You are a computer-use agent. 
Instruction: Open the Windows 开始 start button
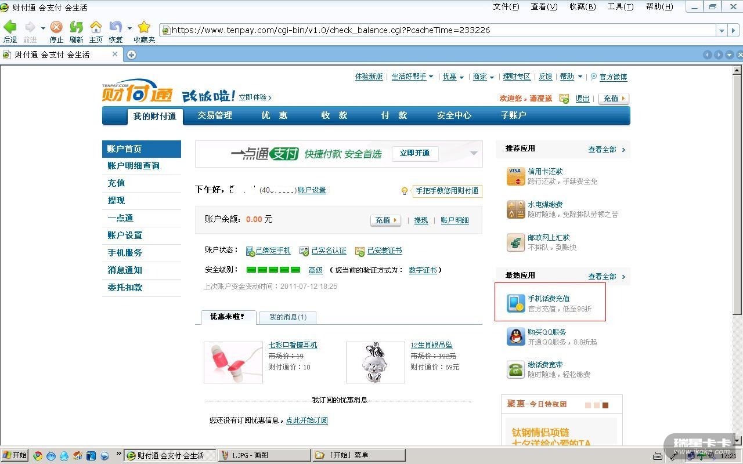15,455
